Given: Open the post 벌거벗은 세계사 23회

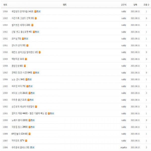Looking at the screenshot, I should click(21, 25).
